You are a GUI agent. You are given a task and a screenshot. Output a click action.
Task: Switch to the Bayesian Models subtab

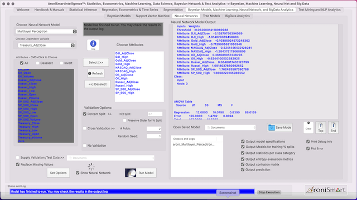pos(119,16)
